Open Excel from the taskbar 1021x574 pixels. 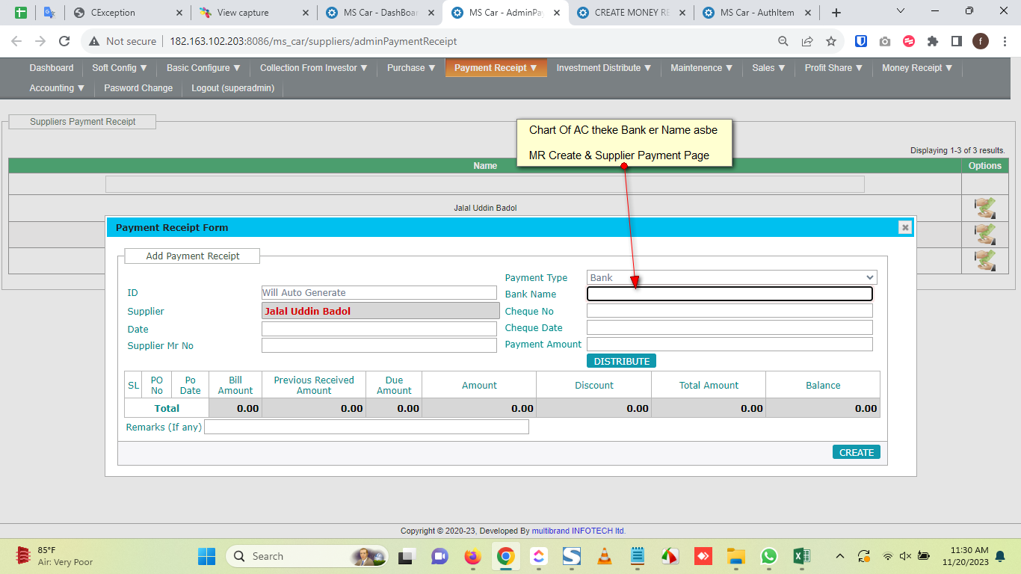click(801, 556)
